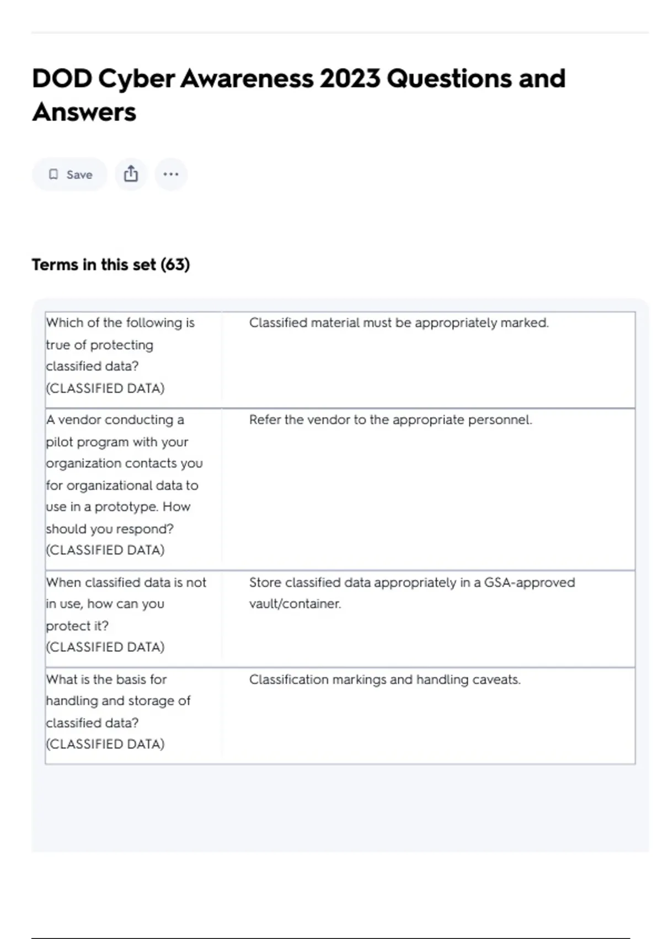
Task: Click "Refer the vendor to the appropriate personnel"
Action: pyautogui.click(x=390, y=420)
